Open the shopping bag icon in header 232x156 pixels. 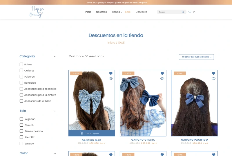[x=194, y=12]
